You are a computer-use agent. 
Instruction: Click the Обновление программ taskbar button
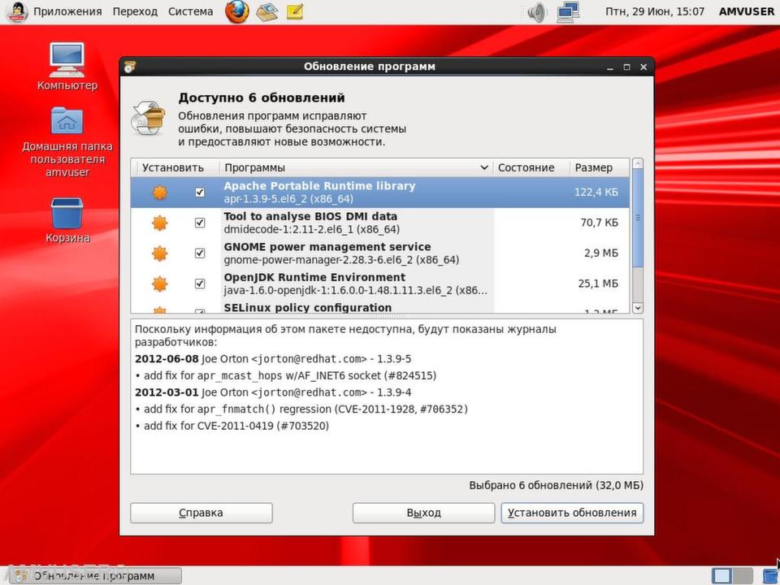(96, 576)
